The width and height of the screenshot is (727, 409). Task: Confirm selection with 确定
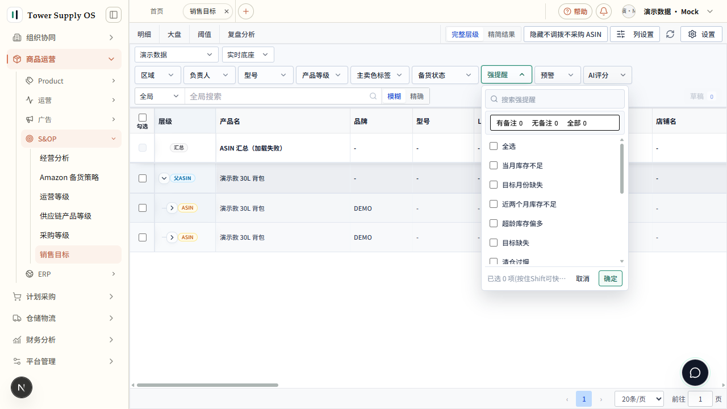[611, 278]
